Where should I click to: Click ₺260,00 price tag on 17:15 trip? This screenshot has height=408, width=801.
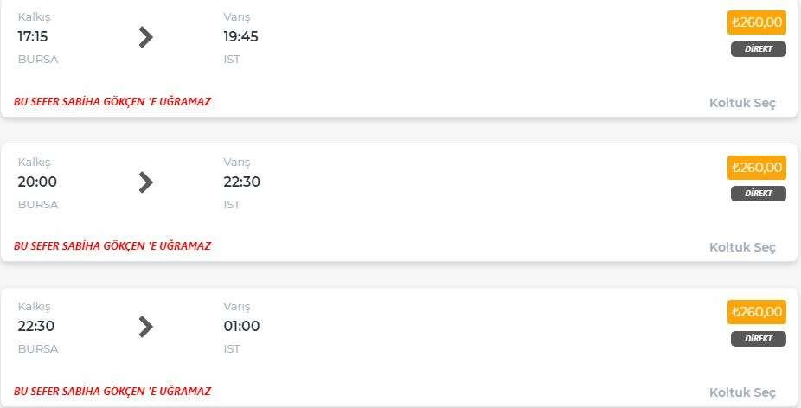click(757, 22)
